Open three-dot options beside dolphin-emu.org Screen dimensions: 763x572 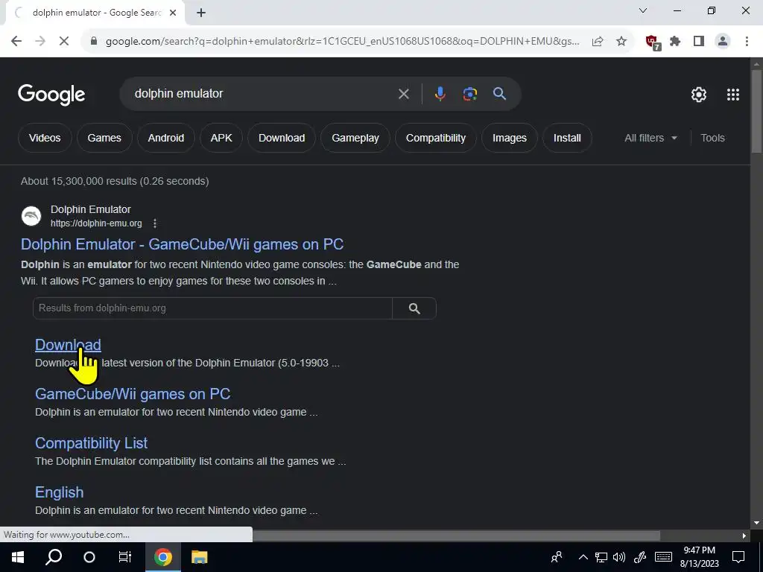tap(155, 223)
